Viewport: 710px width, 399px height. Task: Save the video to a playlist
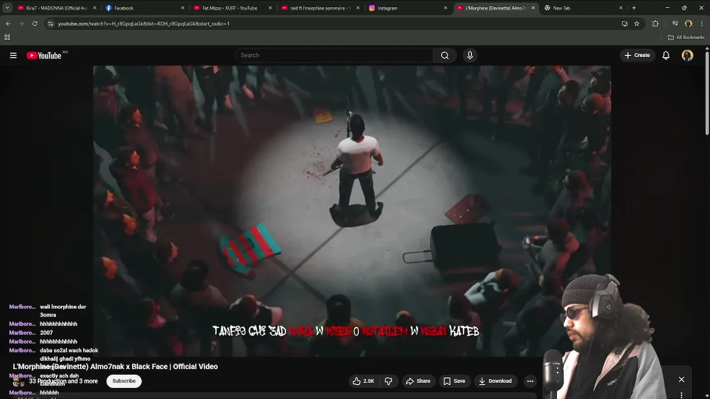point(454,381)
